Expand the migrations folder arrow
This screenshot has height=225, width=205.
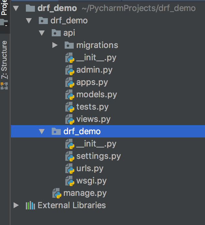(x=55, y=45)
